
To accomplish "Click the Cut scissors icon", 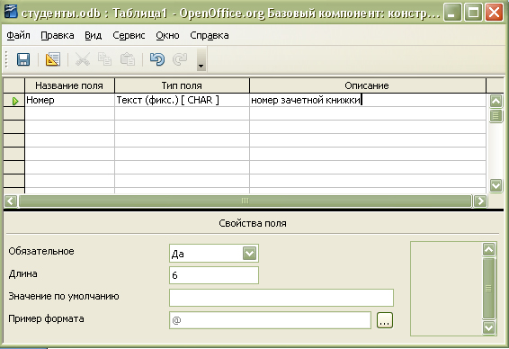I will click(83, 59).
